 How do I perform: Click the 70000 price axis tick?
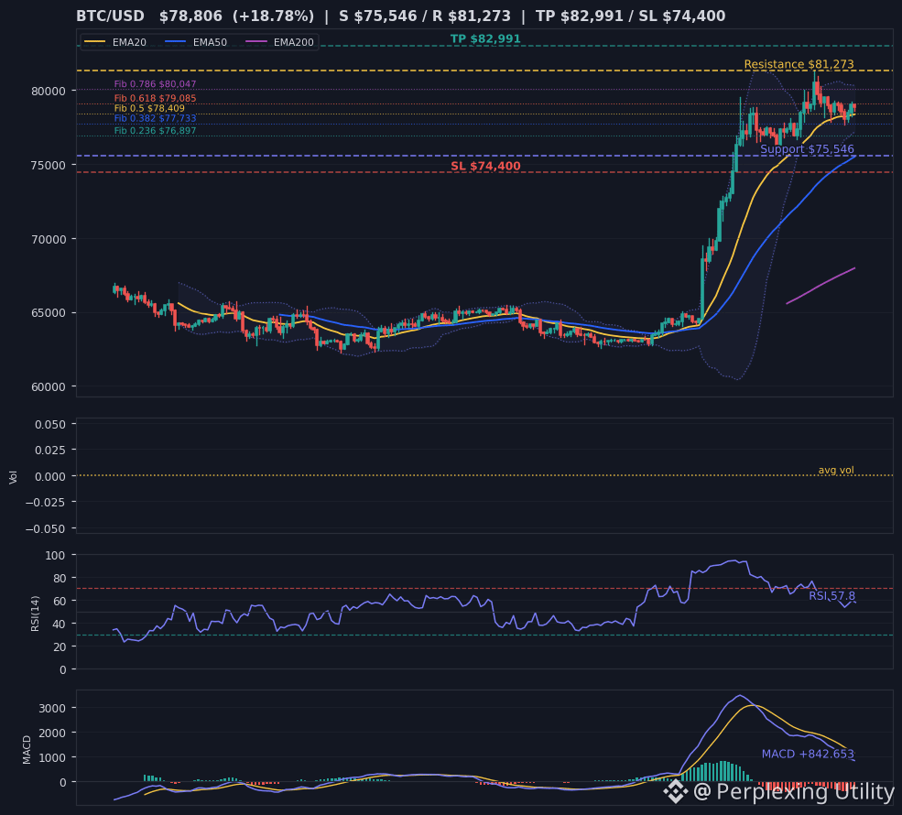[49, 239]
